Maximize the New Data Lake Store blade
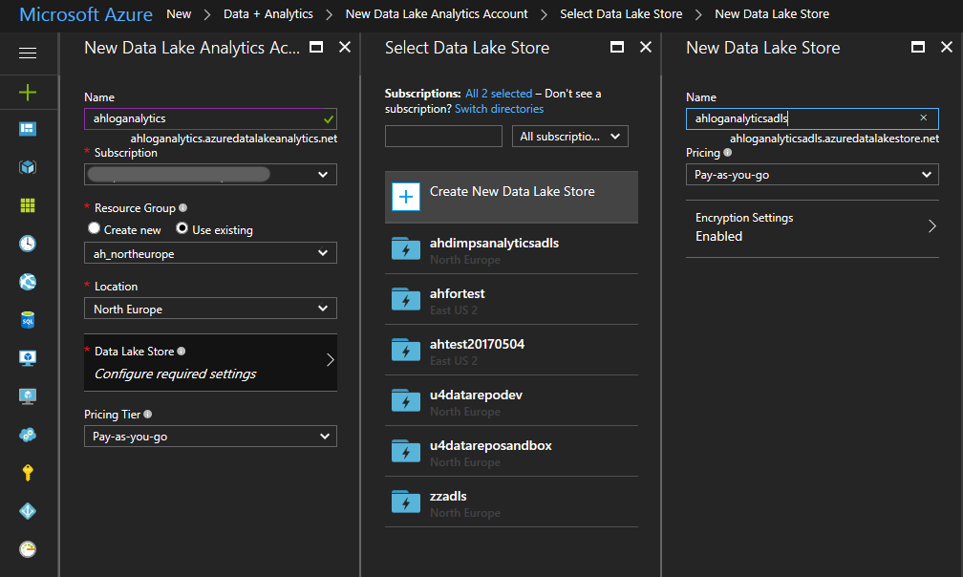The width and height of the screenshot is (963, 577). pyautogui.click(x=917, y=47)
